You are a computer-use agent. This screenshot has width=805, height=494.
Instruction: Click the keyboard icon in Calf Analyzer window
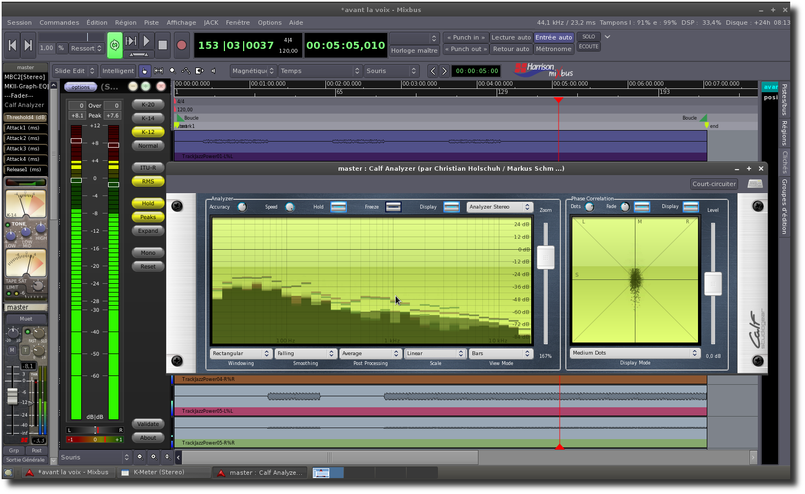[x=755, y=184]
